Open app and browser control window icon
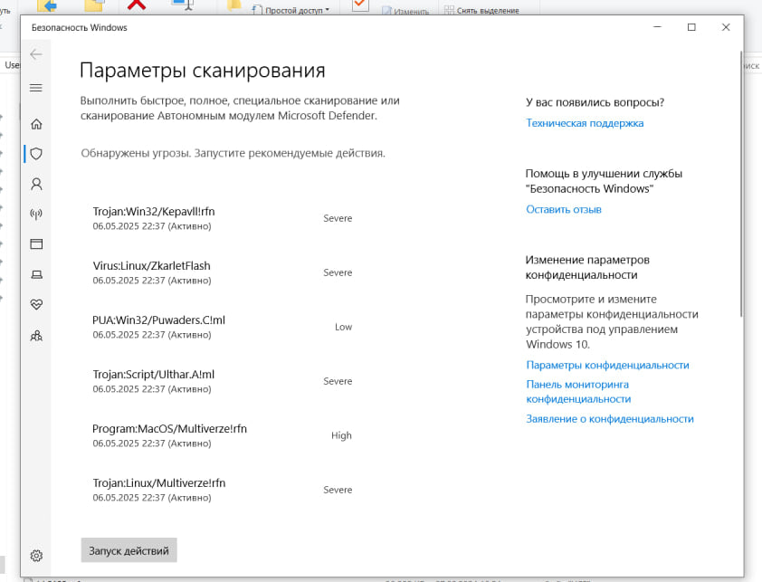Screen dimensions: 762x582 point(36,244)
